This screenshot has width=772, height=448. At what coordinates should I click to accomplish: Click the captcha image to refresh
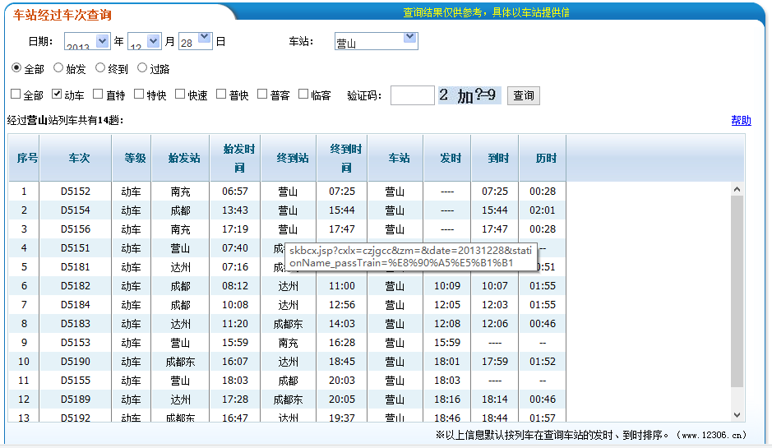pos(469,95)
